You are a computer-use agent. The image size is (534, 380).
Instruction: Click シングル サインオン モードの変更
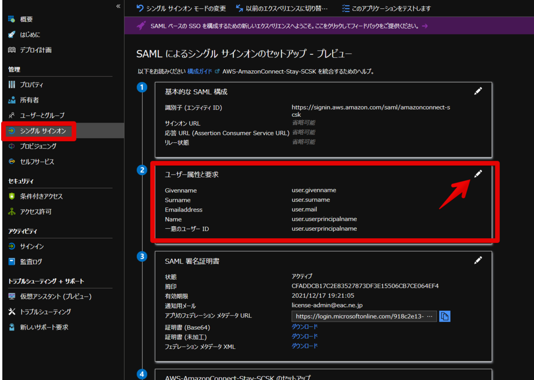pos(181,8)
